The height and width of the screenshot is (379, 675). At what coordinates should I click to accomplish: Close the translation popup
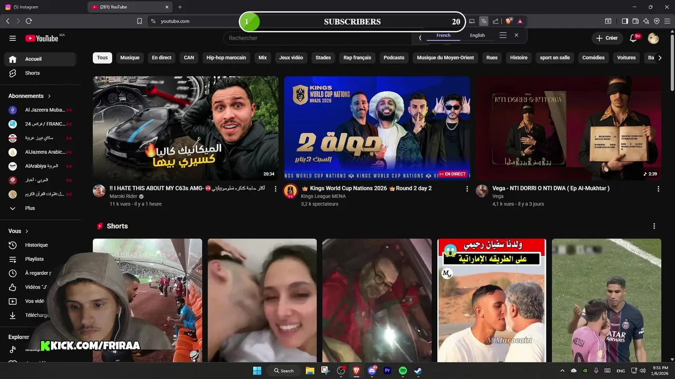(x=516, y=35)
